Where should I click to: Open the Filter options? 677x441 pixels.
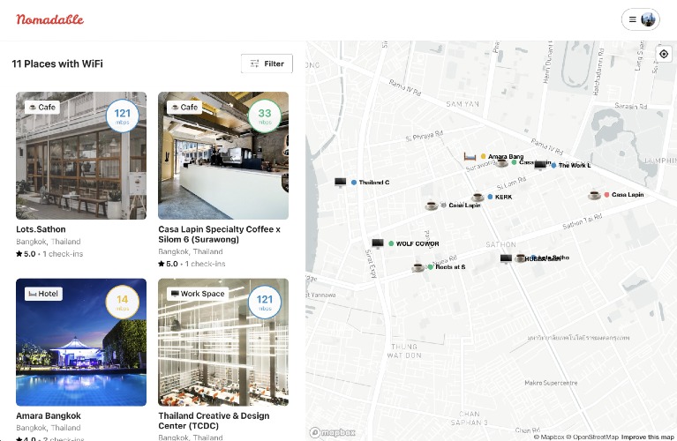pyautogui.click(x=267, y=64)
